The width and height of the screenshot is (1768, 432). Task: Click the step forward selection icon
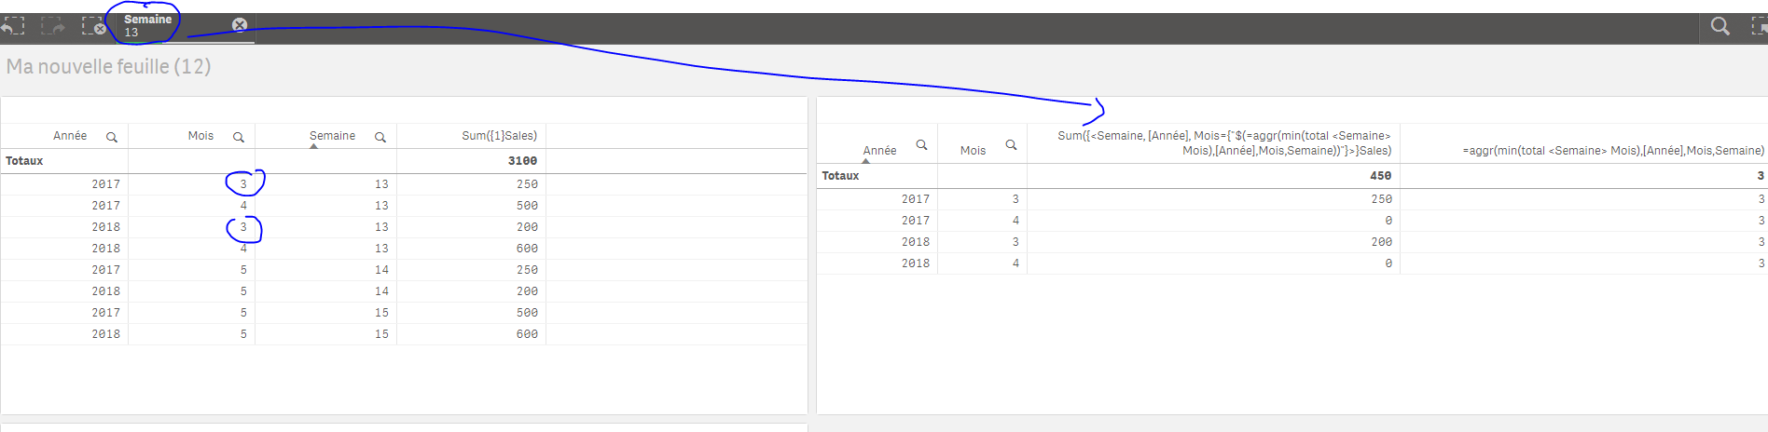(52, 26)
